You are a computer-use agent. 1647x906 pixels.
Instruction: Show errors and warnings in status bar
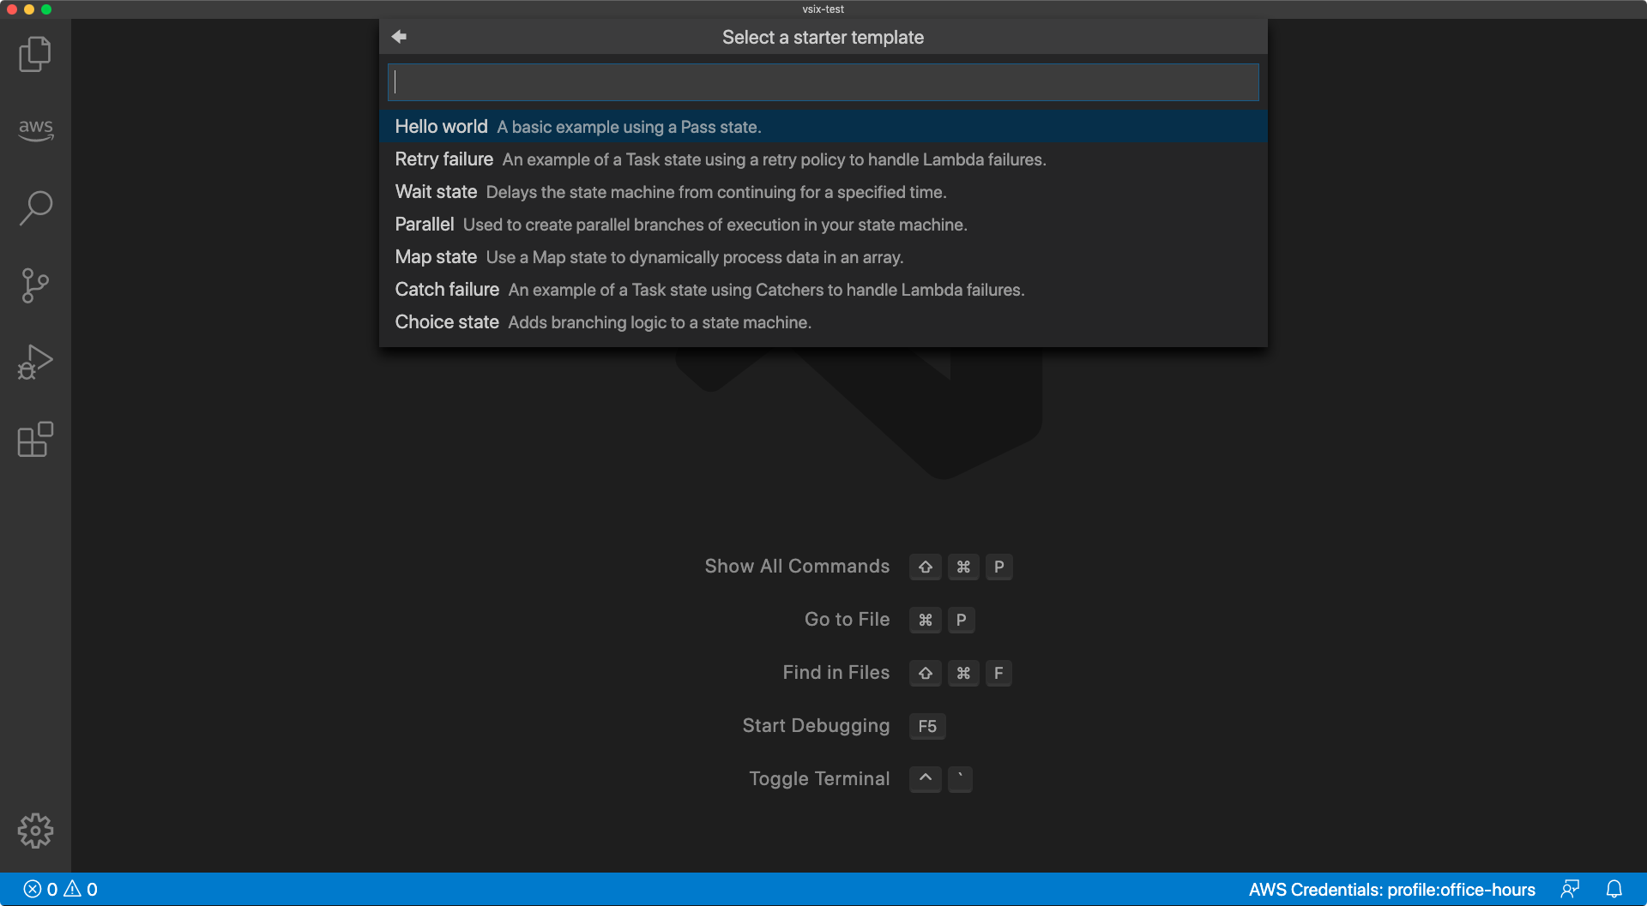(60, 890)
